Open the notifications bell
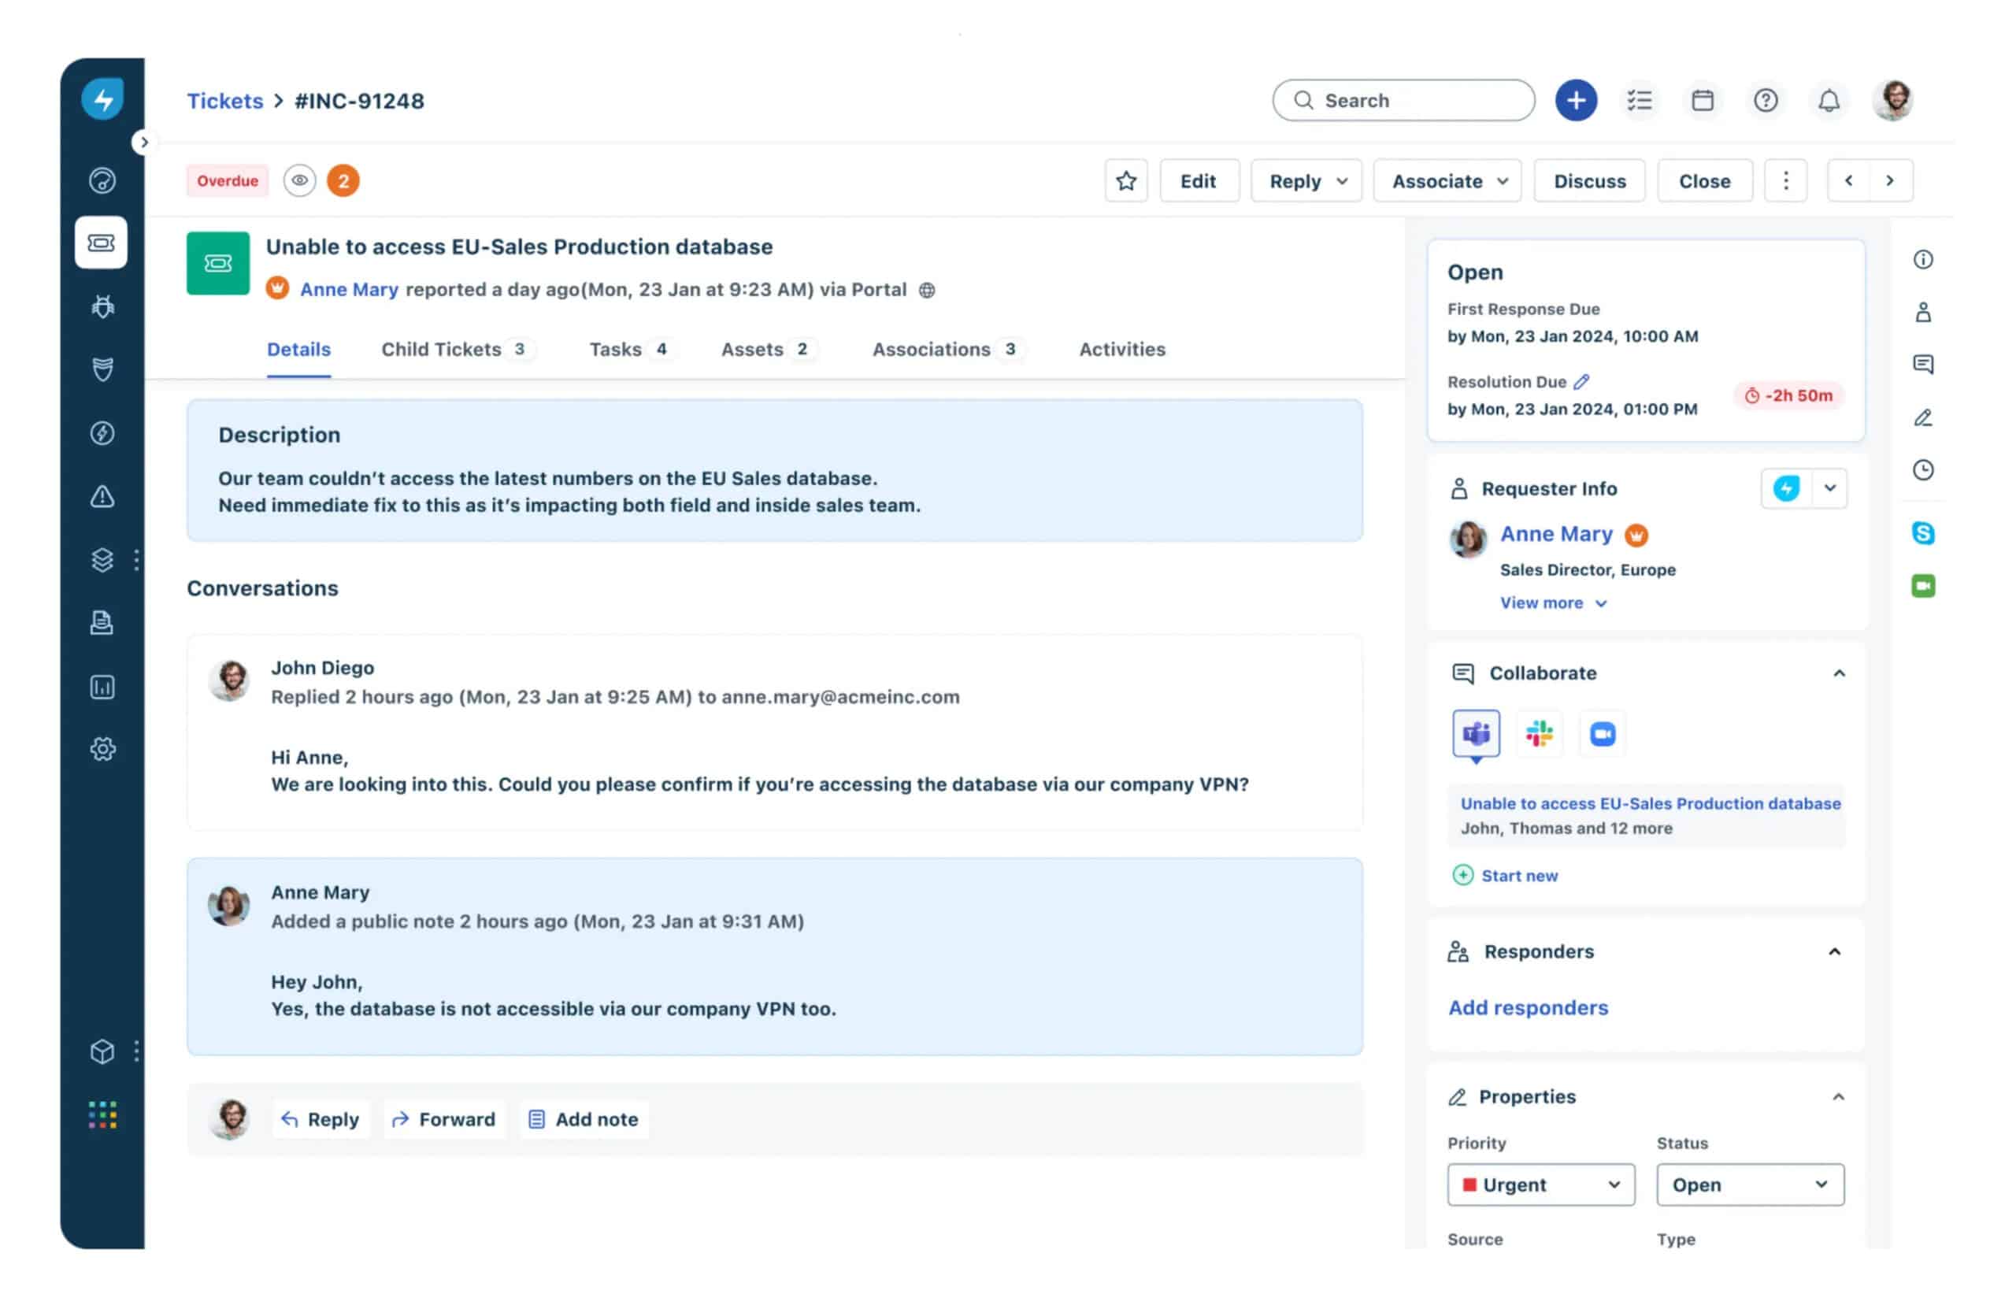The width and height of the screenshot is (2016, 1305). 1829,100
